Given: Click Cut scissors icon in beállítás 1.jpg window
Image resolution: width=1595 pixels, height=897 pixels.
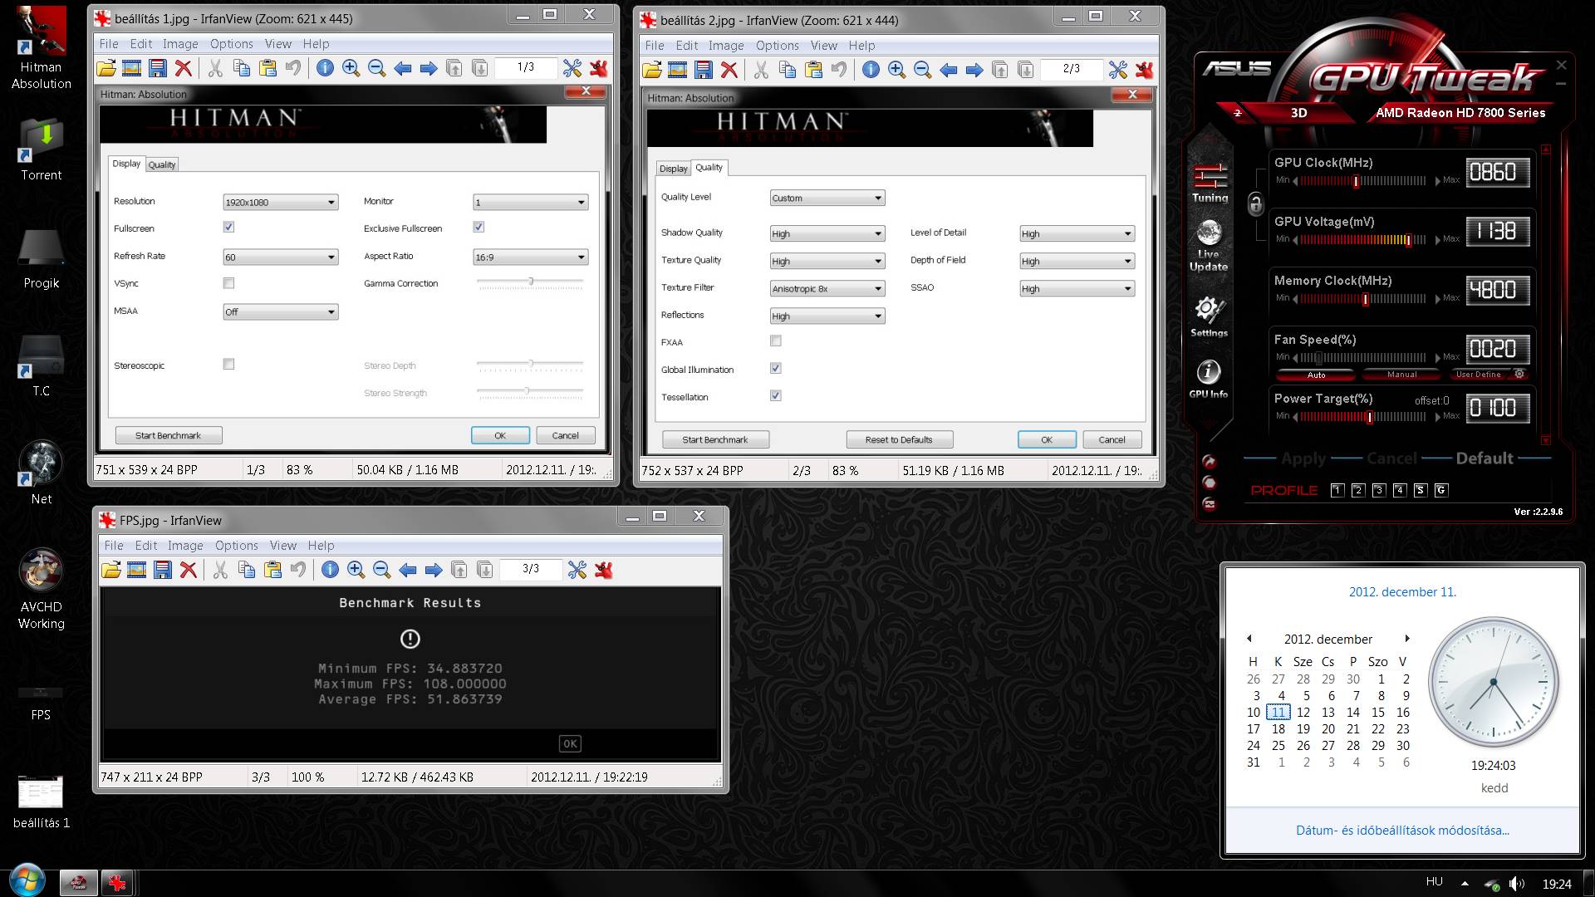Looking at the screenshot, I should tap(215, 68).
